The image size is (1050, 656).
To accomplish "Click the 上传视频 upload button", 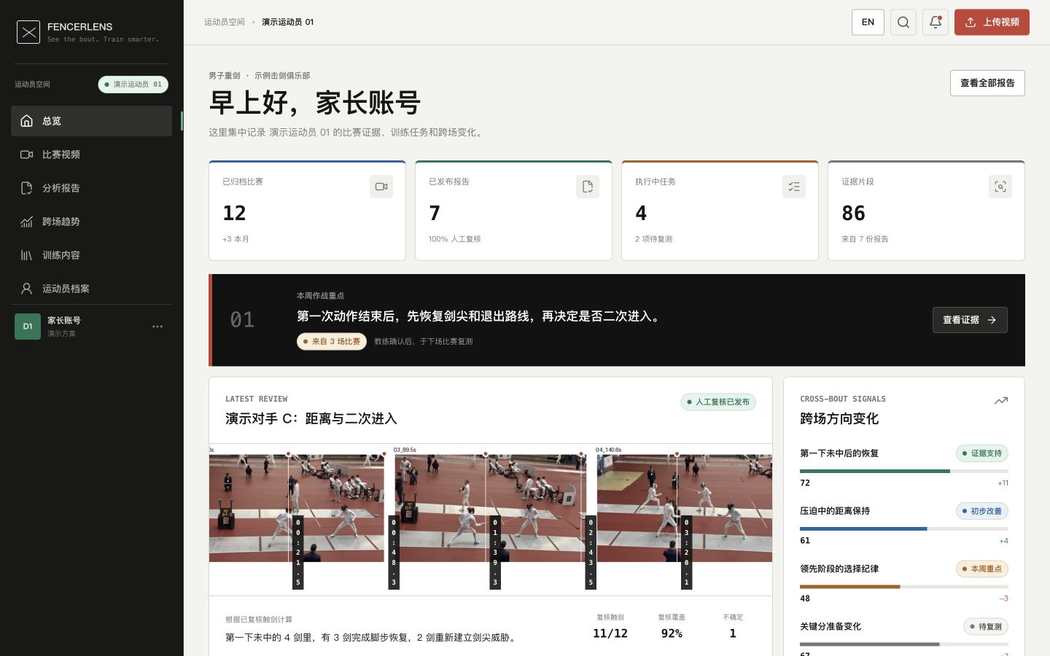I will (x=992, y=22).
